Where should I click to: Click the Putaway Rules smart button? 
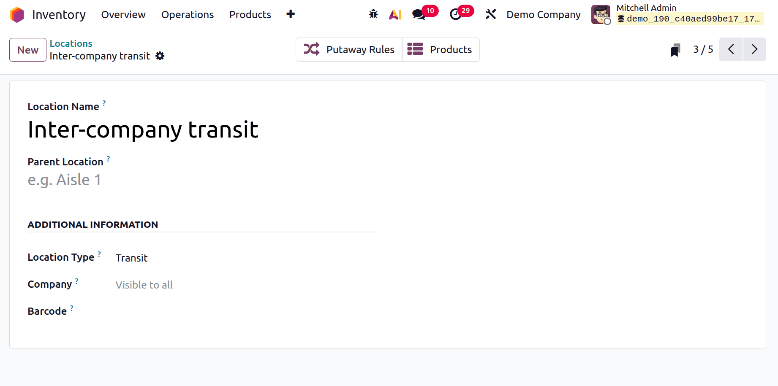[x=349, y=49]
